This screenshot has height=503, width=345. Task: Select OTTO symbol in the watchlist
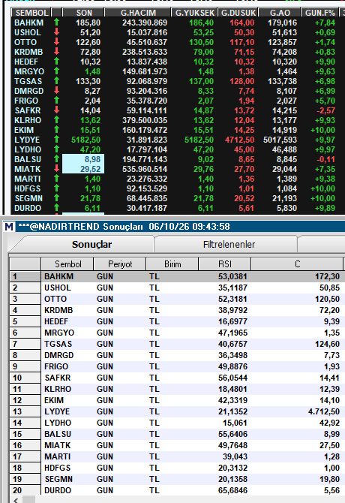click(x=25, y=42)
